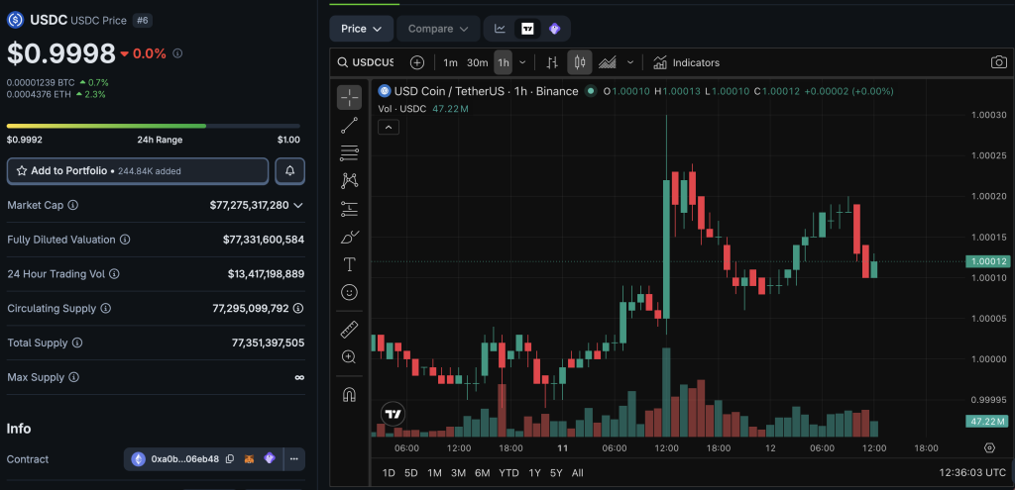Switch to 30m interval

477,62
